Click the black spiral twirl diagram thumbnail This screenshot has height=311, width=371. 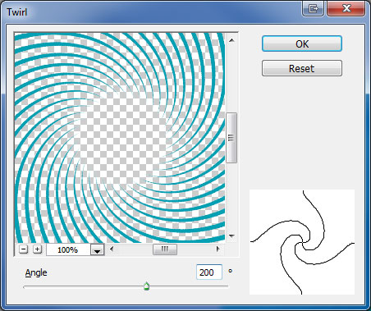(302, 242)
